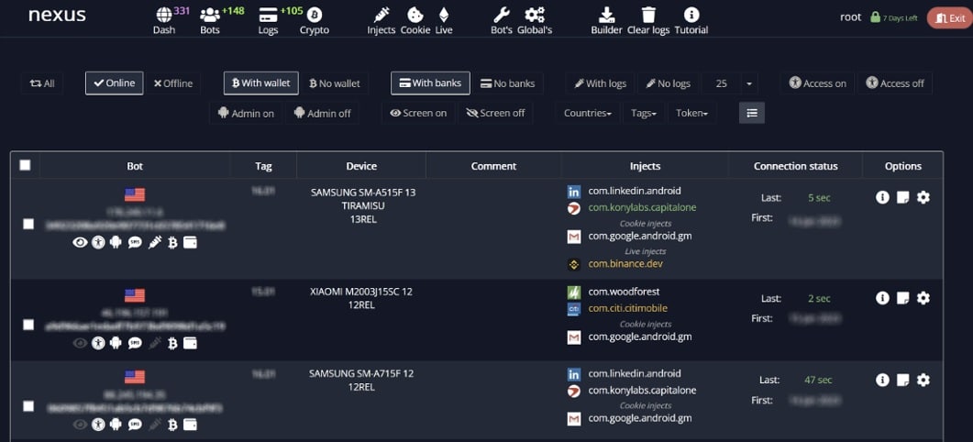Open the Dash globe icon
This screenshot has width=973, height=442.
pos(164,15)
